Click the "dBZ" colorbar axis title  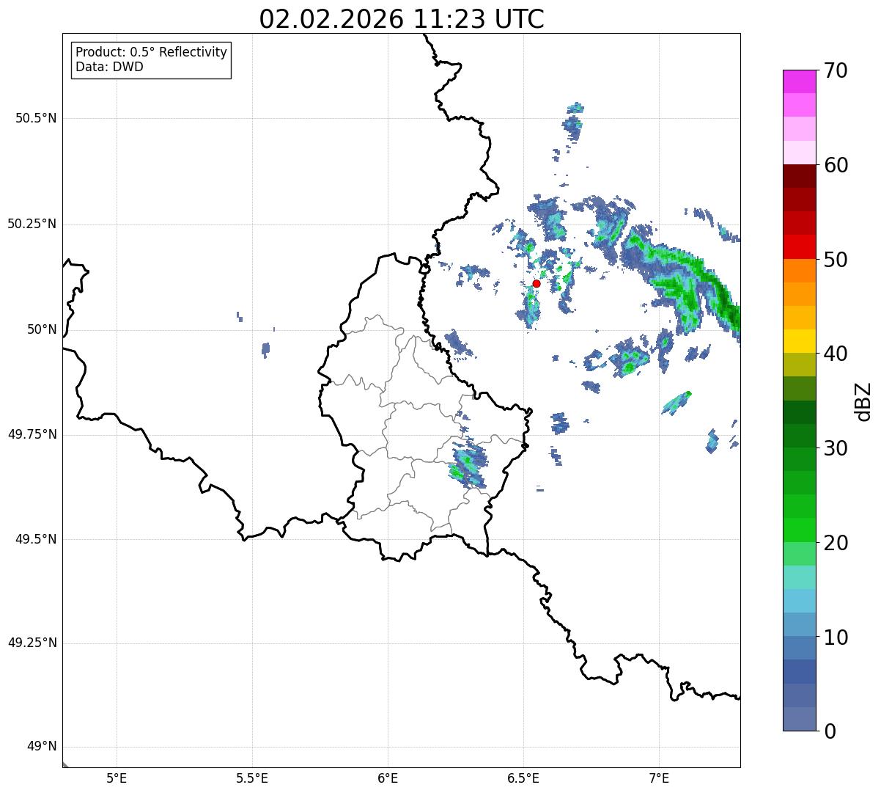(864, 401)
